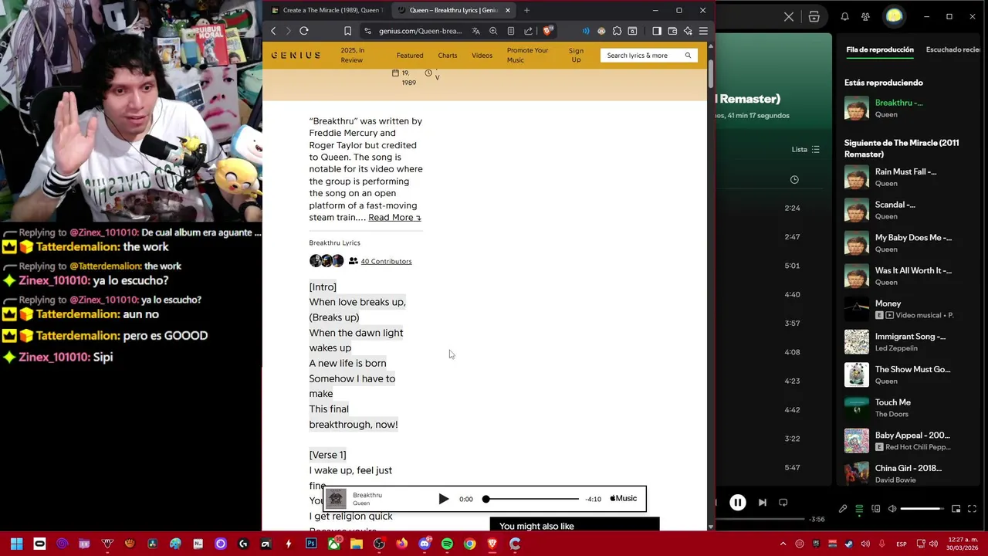This screenshot has width=988, height=556.
Task: Open Brave Leo AI sparkle icon
Action: (x=688, y=31)
